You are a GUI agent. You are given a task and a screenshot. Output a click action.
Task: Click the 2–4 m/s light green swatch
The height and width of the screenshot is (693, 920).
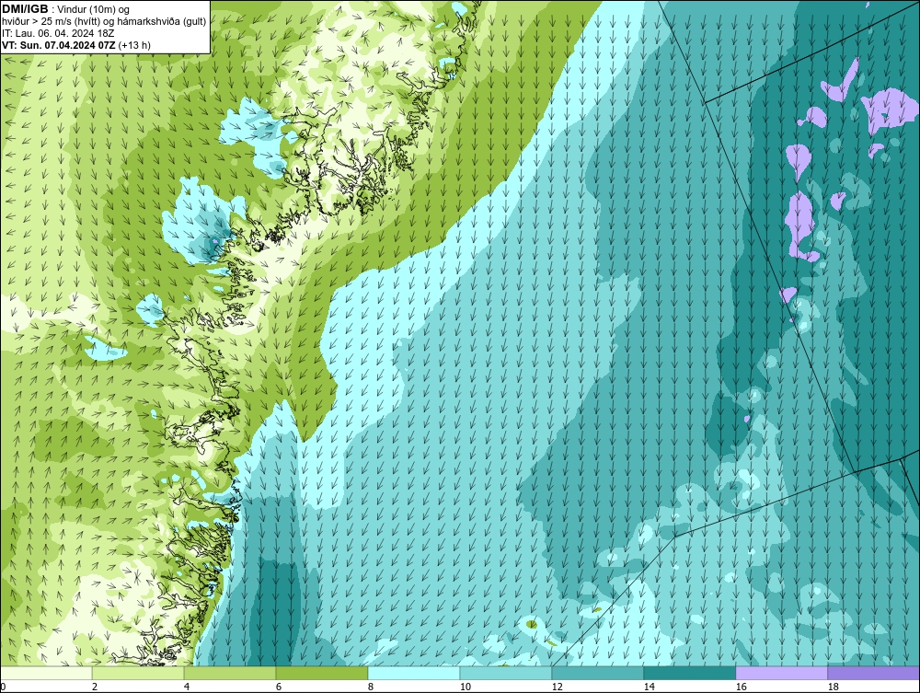(138, 673)
